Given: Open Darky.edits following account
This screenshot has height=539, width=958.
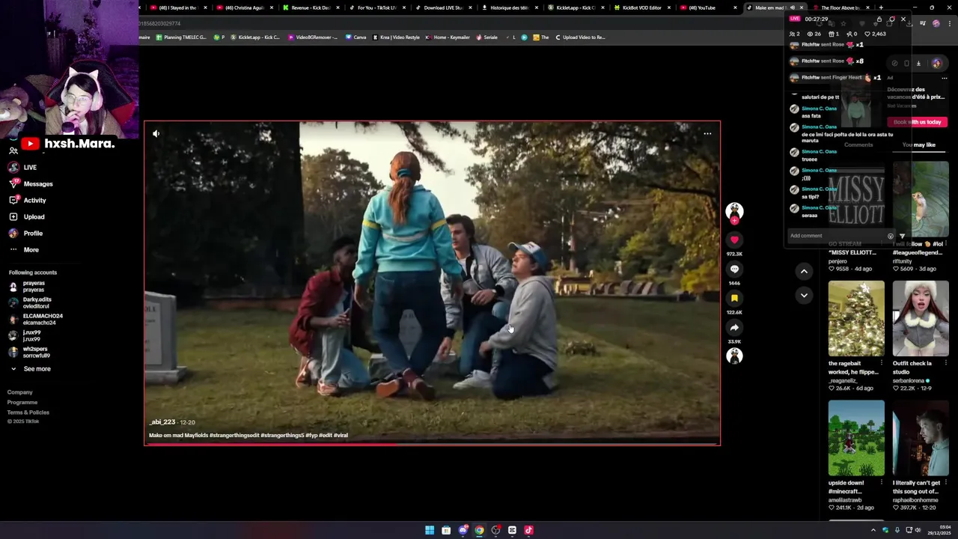Looking at the screenshot, I should click(31, 302).
